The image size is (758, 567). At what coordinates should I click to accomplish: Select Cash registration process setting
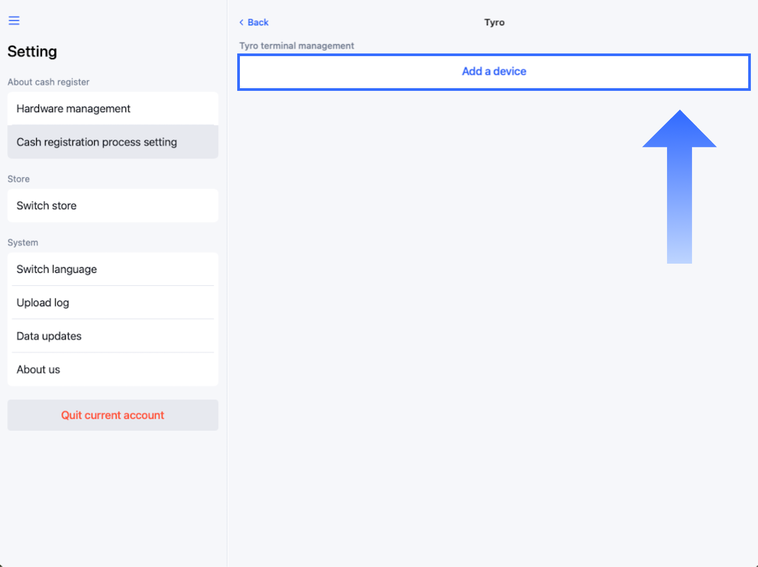click(113, 142)
